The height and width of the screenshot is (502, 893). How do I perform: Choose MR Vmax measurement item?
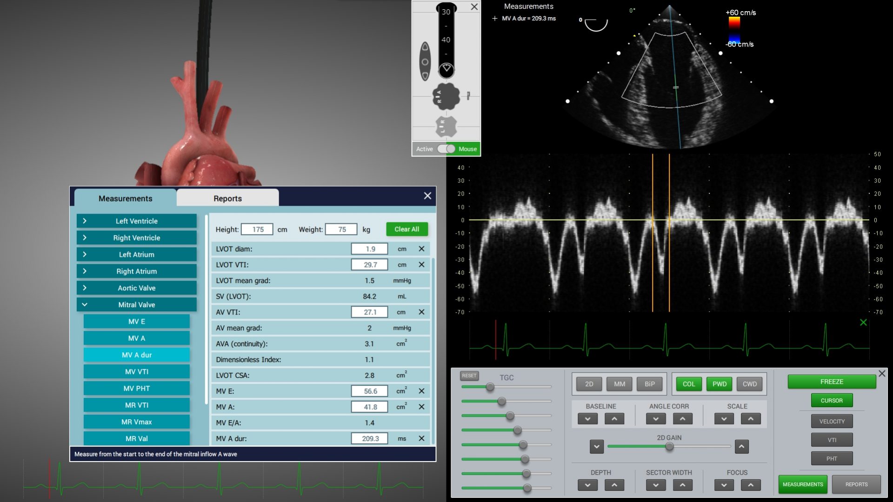[x=137, y=422]
